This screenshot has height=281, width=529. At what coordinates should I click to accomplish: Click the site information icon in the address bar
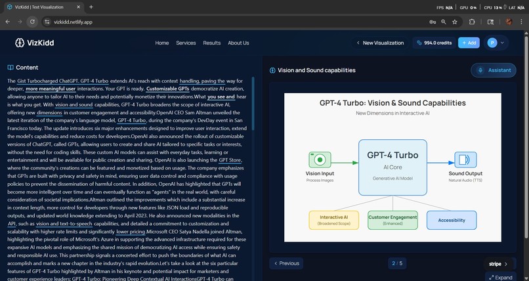[47, 22]
